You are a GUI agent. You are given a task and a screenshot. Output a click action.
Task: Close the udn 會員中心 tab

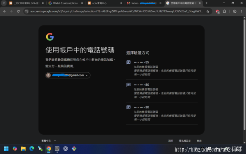click(x=121, y=3)
